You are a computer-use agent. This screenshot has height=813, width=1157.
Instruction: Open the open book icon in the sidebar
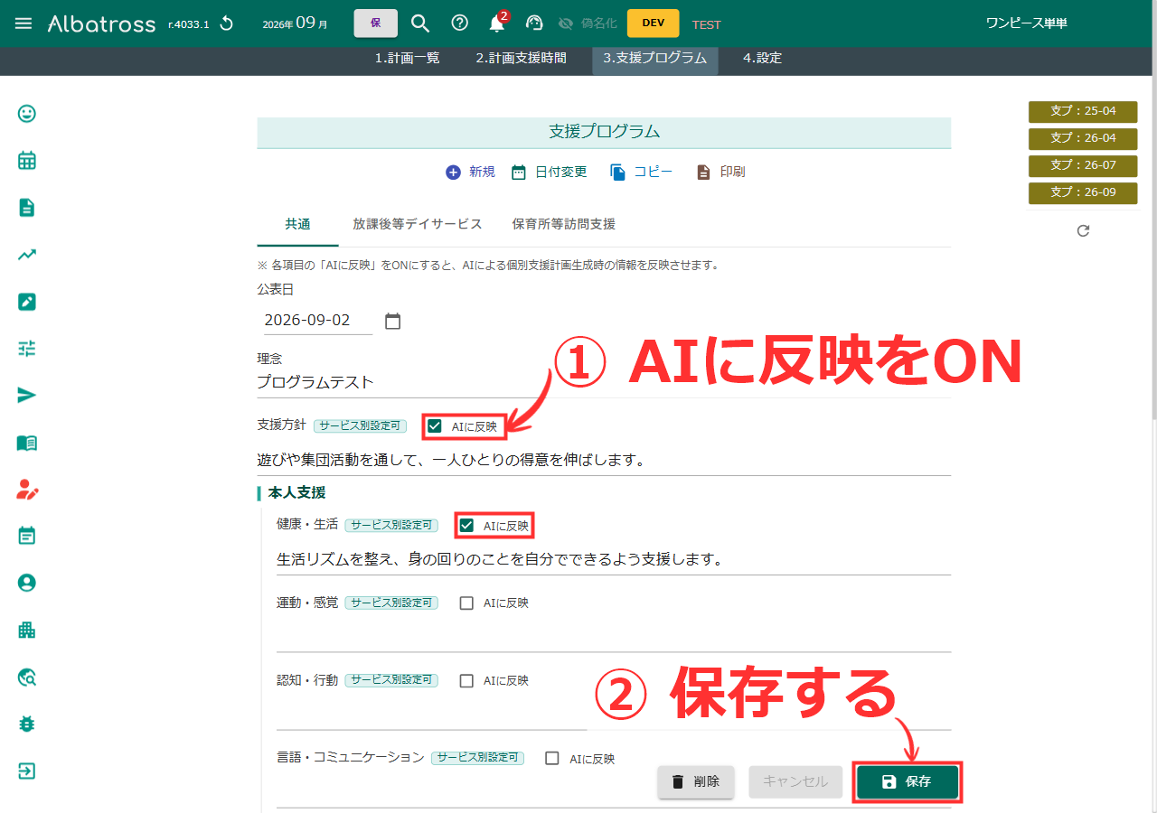(x=27, y=443)
